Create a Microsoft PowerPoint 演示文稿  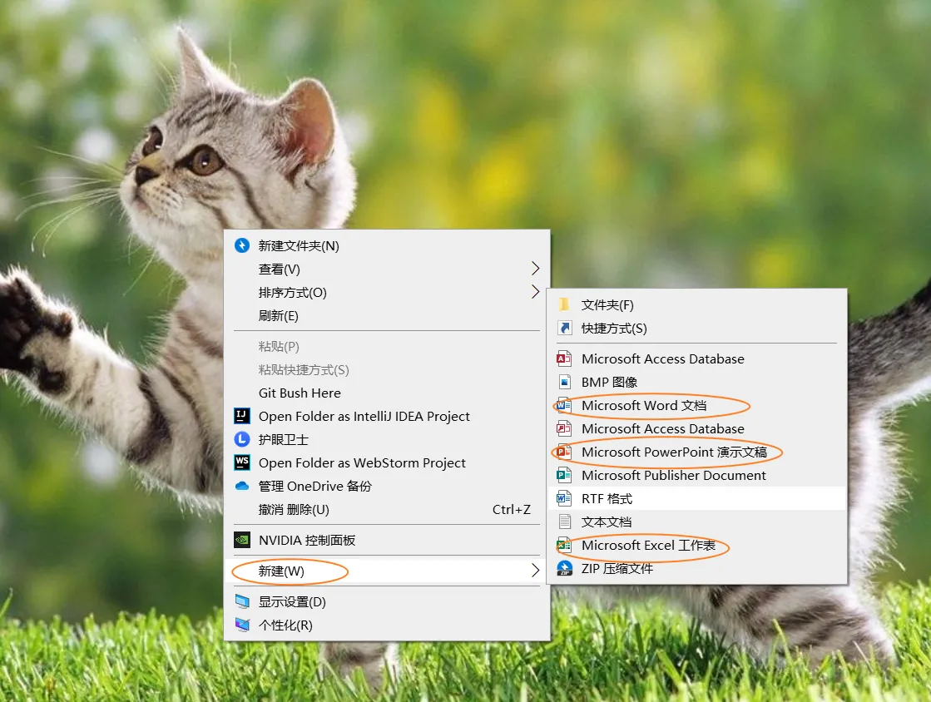pos(697,452)
